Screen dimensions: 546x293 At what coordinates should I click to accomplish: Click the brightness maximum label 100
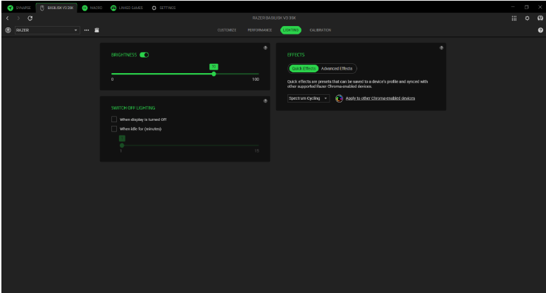pyautogui.click(x=256, y=79)
